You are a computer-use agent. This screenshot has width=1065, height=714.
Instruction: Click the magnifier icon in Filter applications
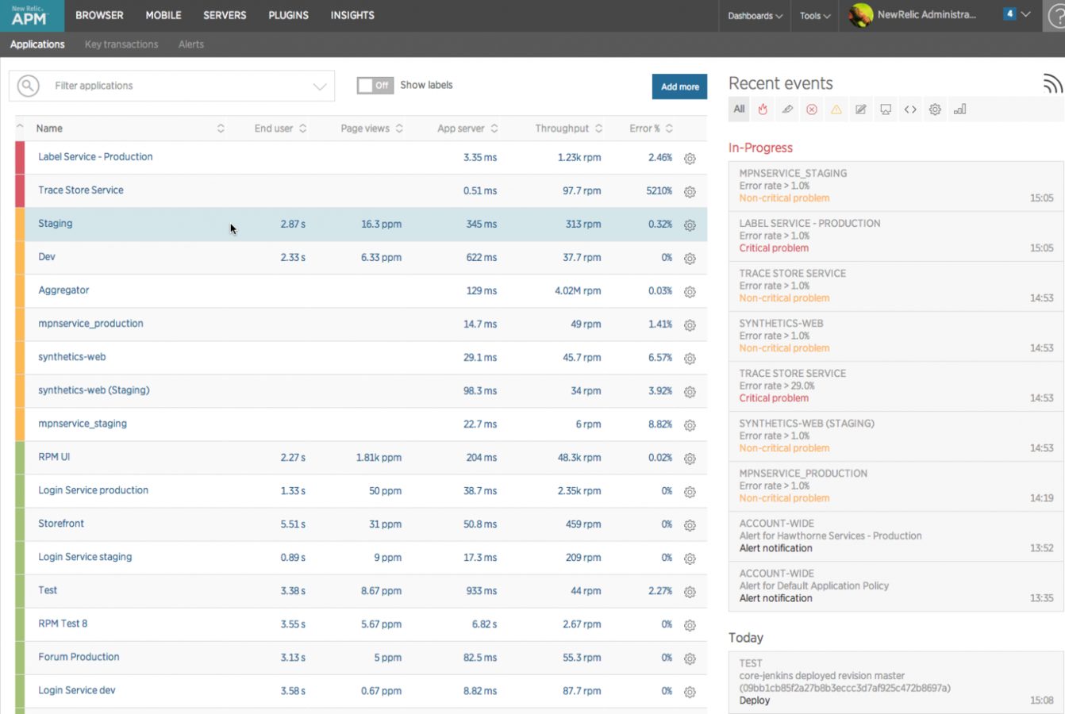click(x=29, y=86)
